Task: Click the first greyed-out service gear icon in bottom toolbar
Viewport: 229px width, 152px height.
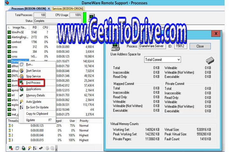Action: point(47,148)
